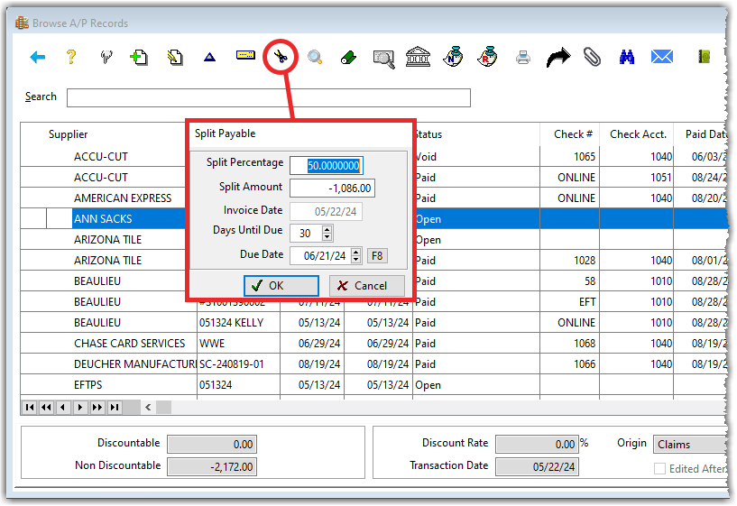The image size is (737, 506).
Task: Sort by the Check Acct. column header
Action: 638,134
